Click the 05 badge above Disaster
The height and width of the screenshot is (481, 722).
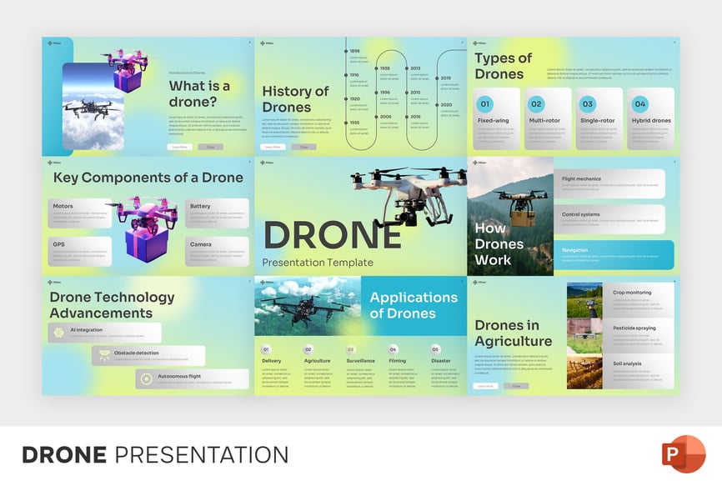[435, 350]
